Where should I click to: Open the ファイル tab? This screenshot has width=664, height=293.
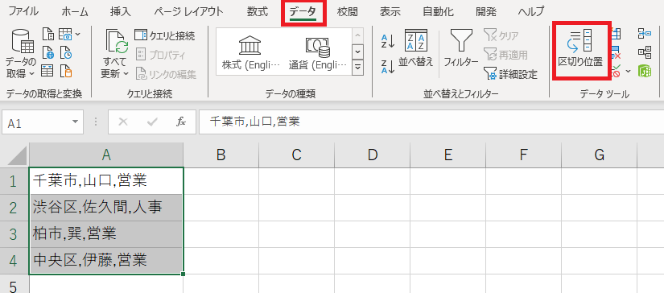[23, 11]
